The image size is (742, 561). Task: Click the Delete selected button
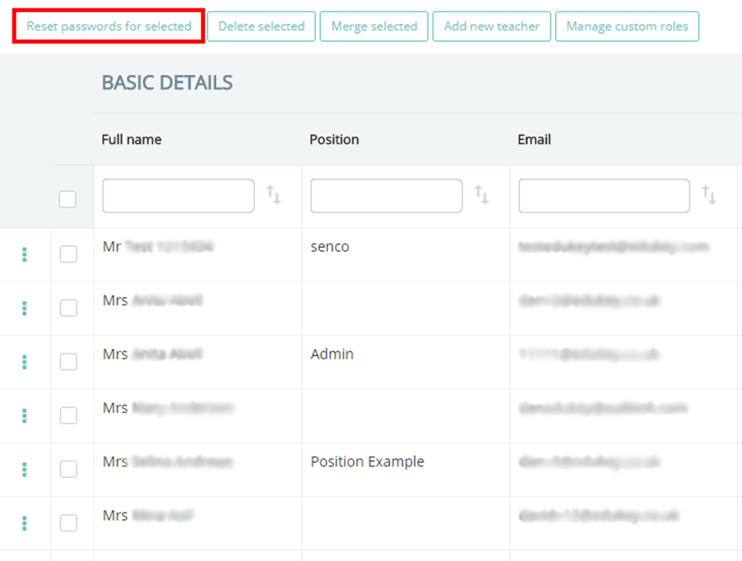(x=261, y=26)
